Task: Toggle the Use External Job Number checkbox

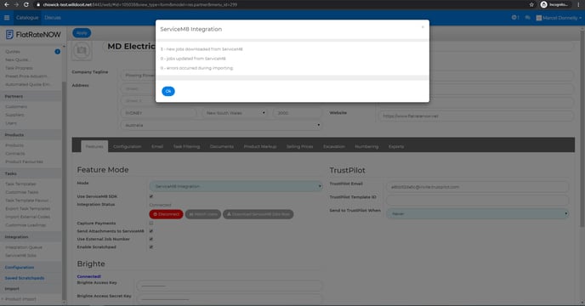Action: 151,239
